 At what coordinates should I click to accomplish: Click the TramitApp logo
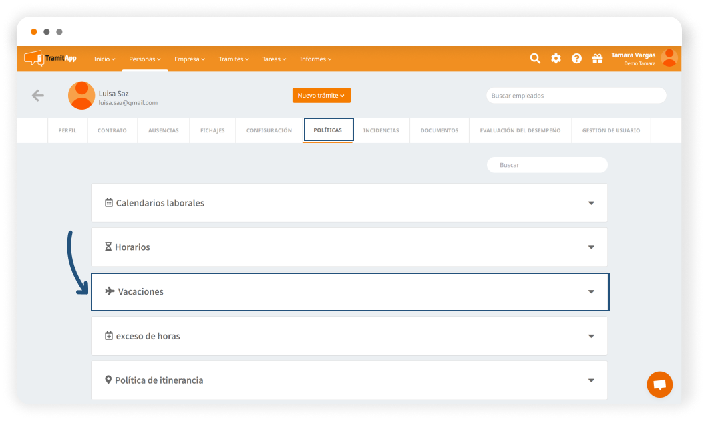(x=51, y=59)
